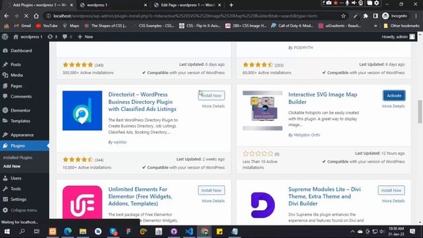
Task: Click the WordPress logo in admin bar
Action: click(x=5, y=37)
